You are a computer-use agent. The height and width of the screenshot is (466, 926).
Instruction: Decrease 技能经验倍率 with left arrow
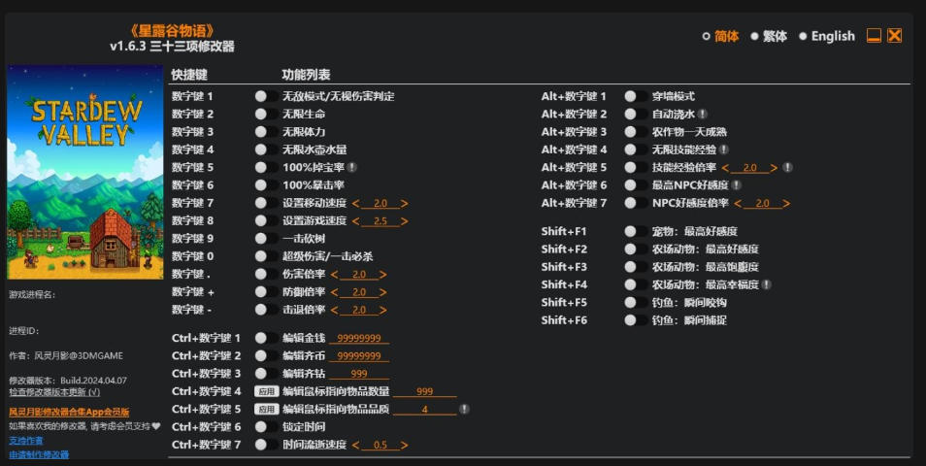click(725, 168)
